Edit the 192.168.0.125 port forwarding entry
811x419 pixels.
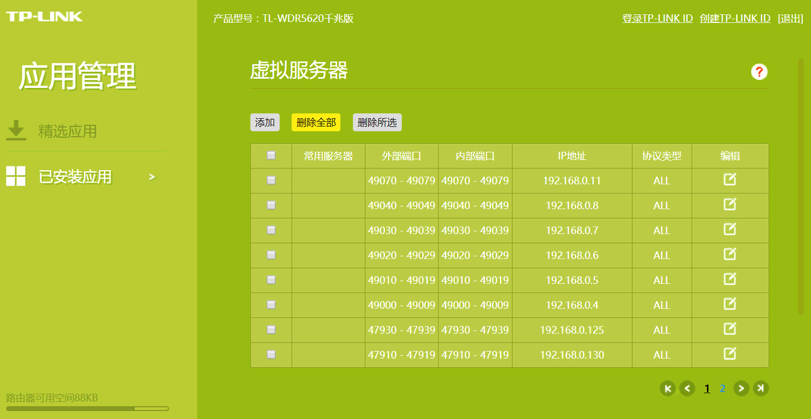730,329
